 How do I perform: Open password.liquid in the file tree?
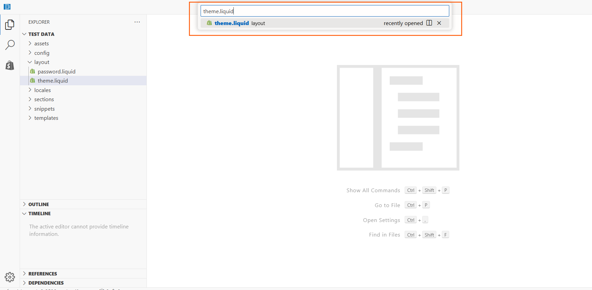click(x=56, y=72)
